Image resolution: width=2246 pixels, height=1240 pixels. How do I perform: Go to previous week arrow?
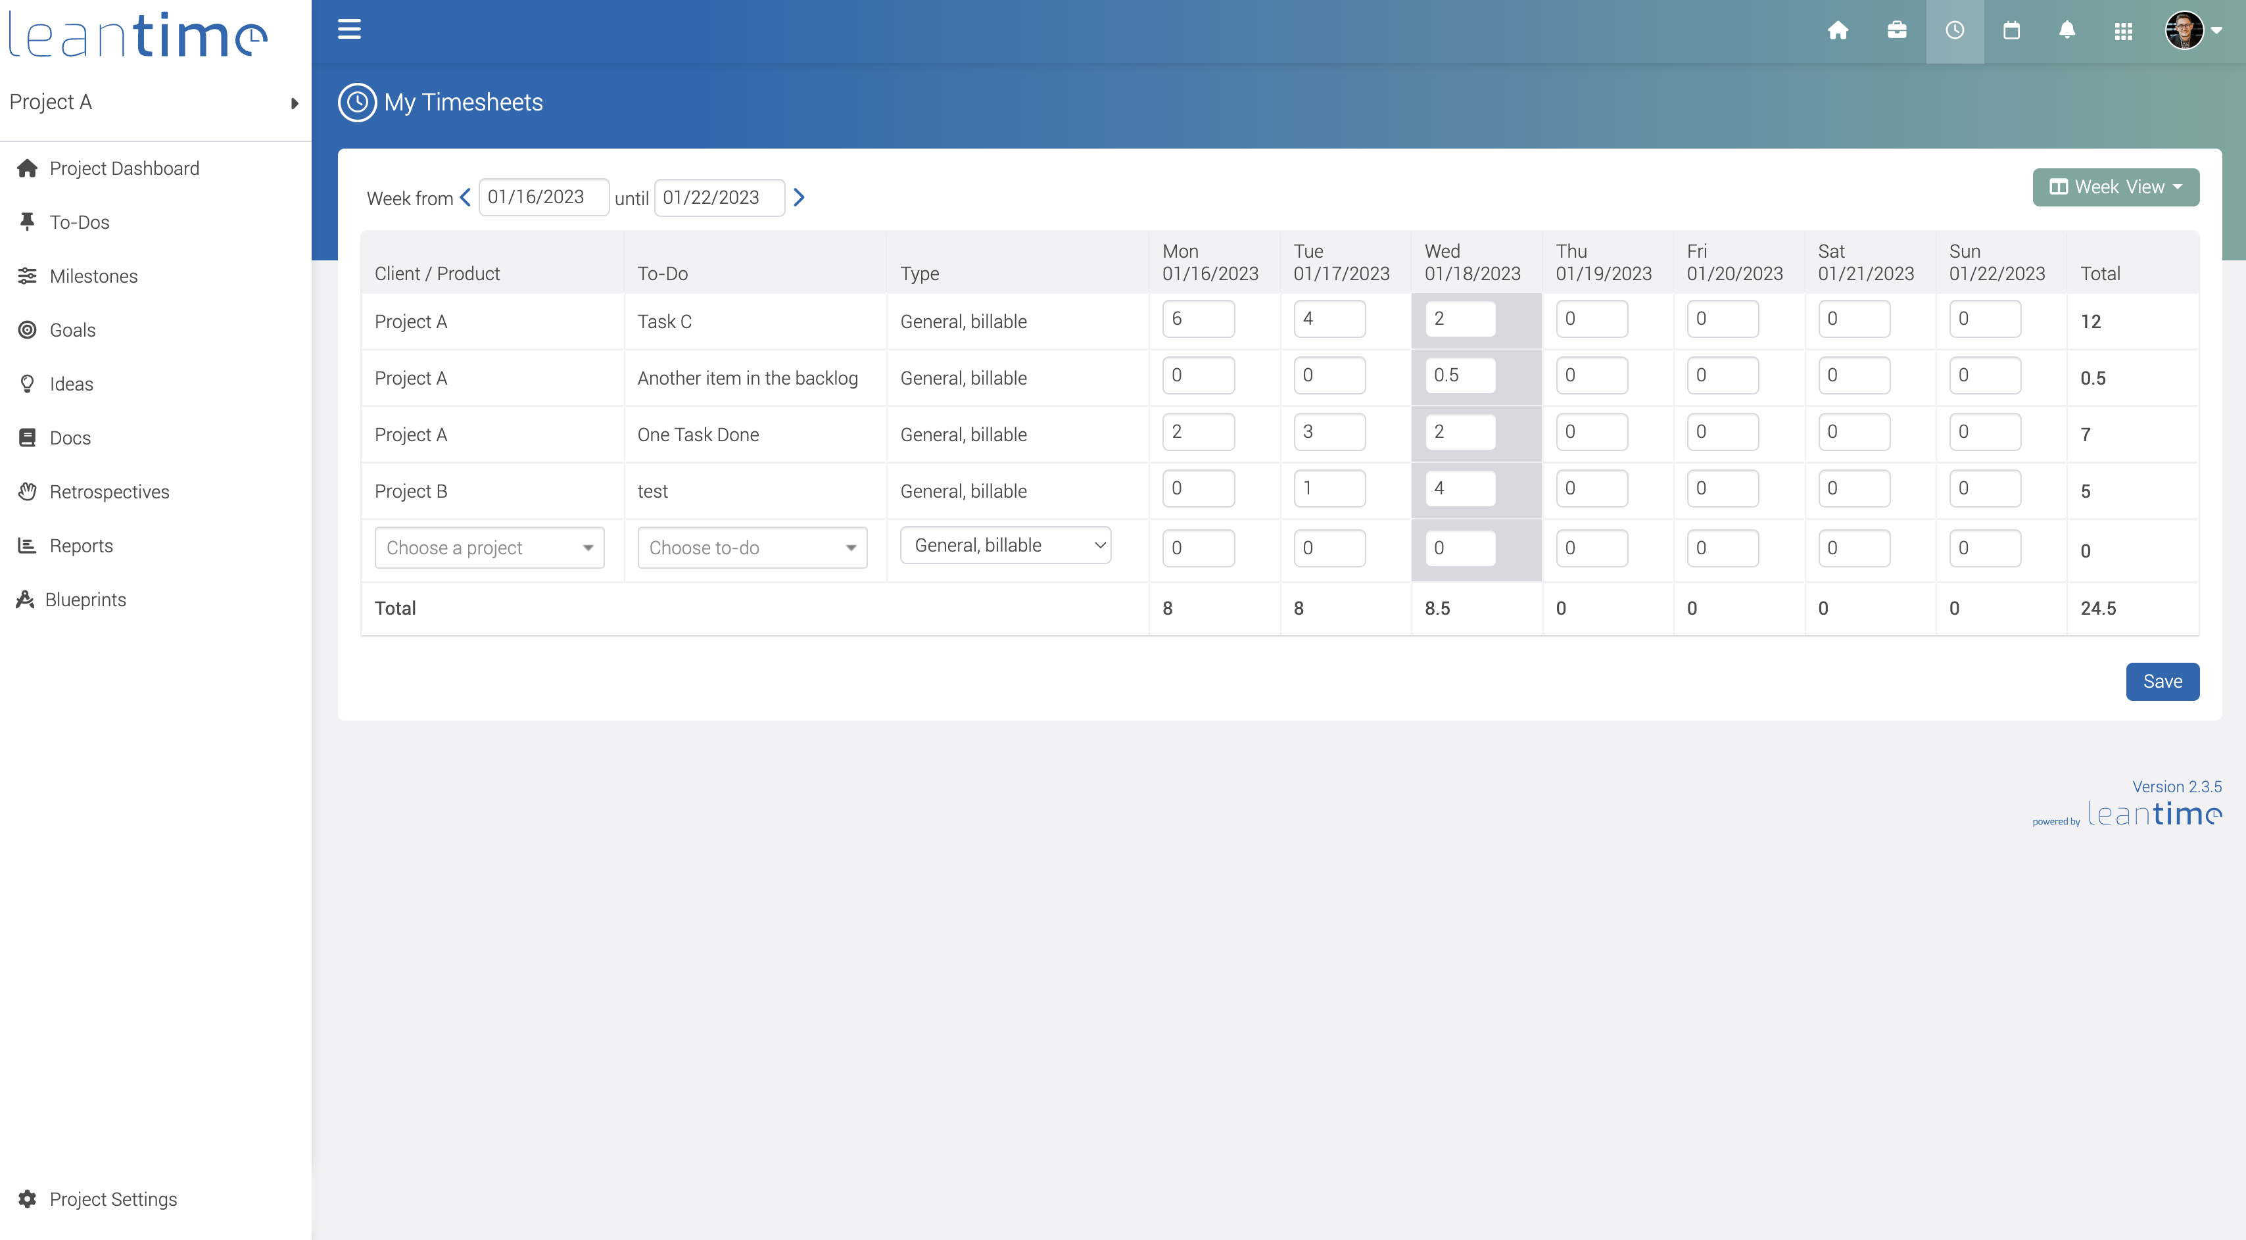click(466, 197)
